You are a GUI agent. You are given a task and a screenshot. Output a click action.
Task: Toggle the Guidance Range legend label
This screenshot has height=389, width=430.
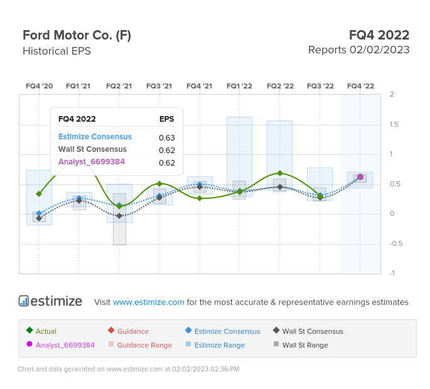[x=144, y=345]
